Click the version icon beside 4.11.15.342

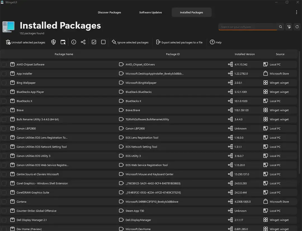point(230,64)
